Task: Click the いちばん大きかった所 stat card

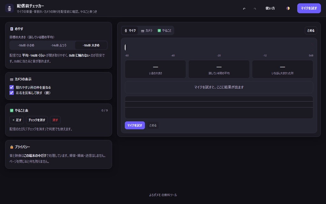Action: [x=283, y=69]
